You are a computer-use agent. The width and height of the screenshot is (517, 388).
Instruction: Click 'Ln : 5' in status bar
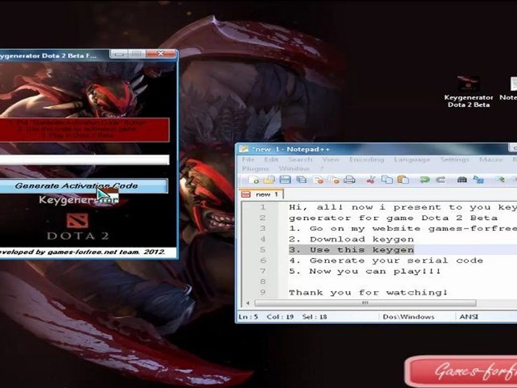tap(248, 317)
